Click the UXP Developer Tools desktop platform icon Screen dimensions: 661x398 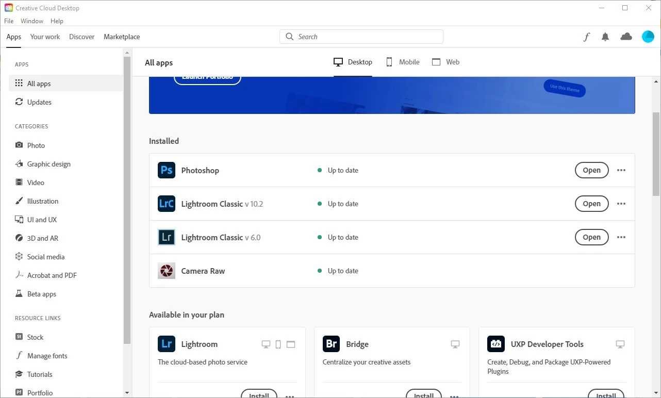(620, 344)
